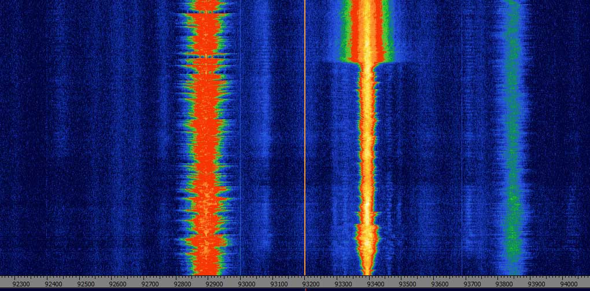590x291 pixels.
Task: Click the 92800 frequency axis label
Action: click(x=183, y=284)
